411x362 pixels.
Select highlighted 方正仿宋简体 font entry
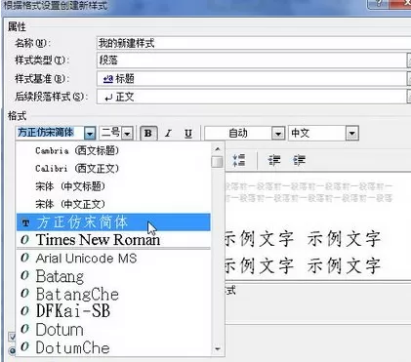pyautogui.click(x=113, y=222)
